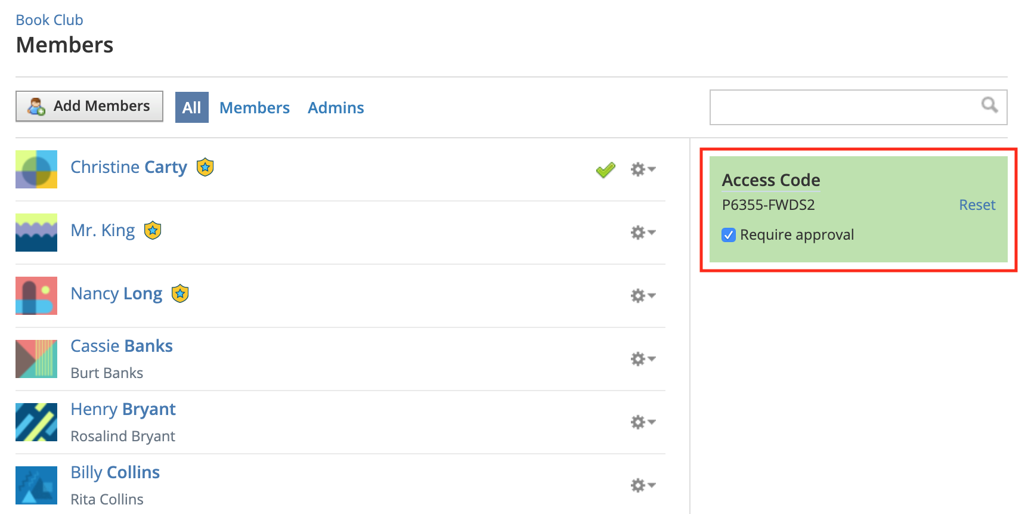Open the gear dropdown for Christine Carty
The image size is (1028, 514).
pos(643,170)
